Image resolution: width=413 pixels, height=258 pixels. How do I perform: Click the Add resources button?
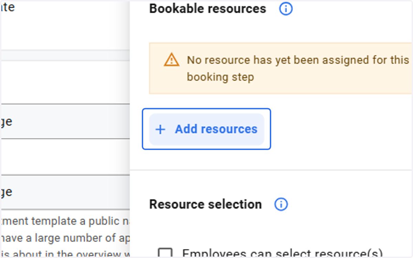point(206,129)
